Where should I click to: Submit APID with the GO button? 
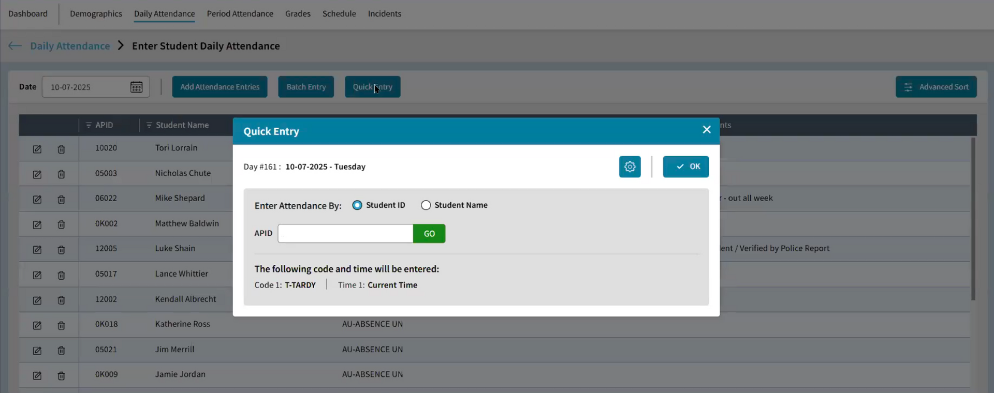click(429, 233)
